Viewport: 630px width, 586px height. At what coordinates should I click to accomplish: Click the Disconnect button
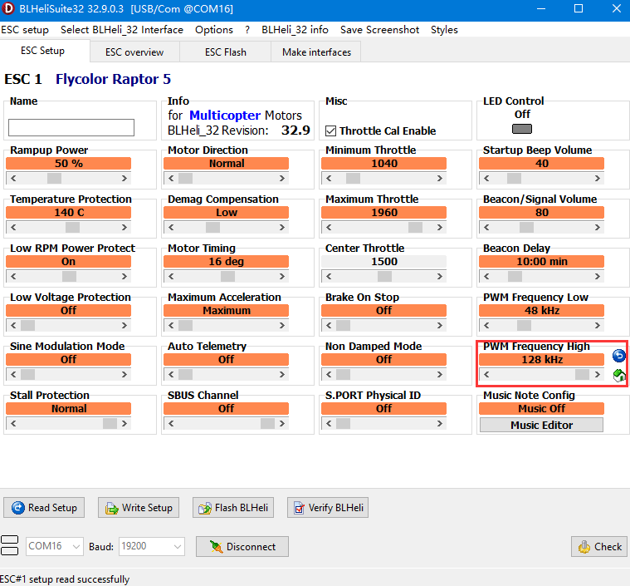click(x=242, y=547)
